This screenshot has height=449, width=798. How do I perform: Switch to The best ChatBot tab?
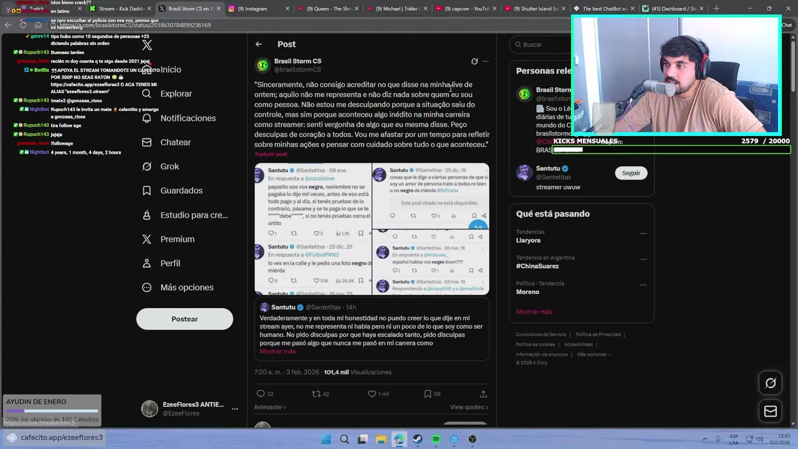[605, 9]
